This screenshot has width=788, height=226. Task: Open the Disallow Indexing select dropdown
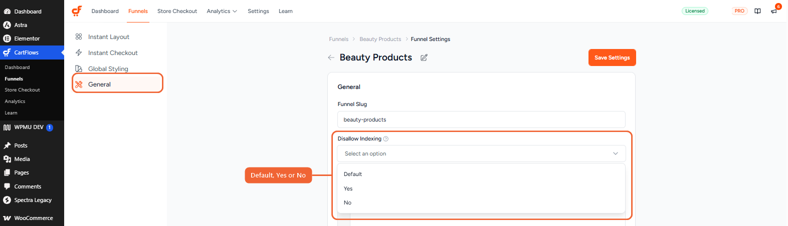tap(481, 153)
